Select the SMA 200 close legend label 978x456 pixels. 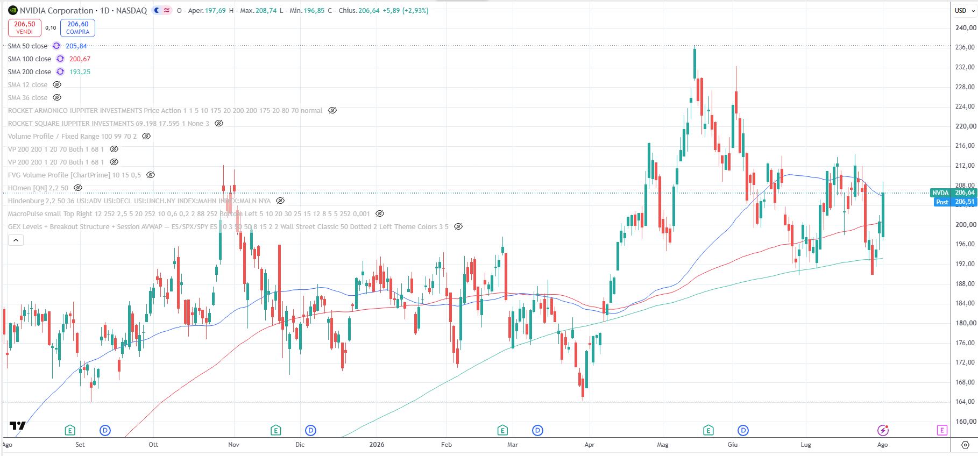pyautogui.click(x=30, y=72)
